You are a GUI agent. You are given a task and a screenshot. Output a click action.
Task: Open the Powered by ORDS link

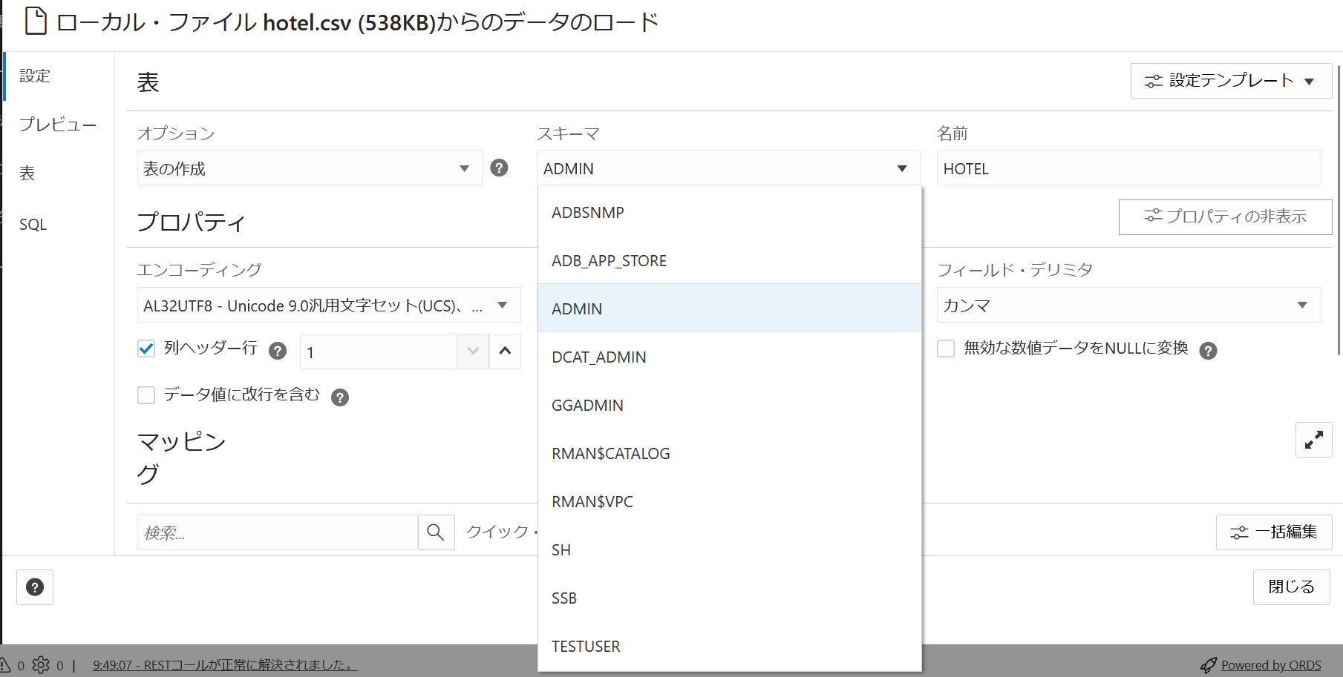click(1271, 666)
